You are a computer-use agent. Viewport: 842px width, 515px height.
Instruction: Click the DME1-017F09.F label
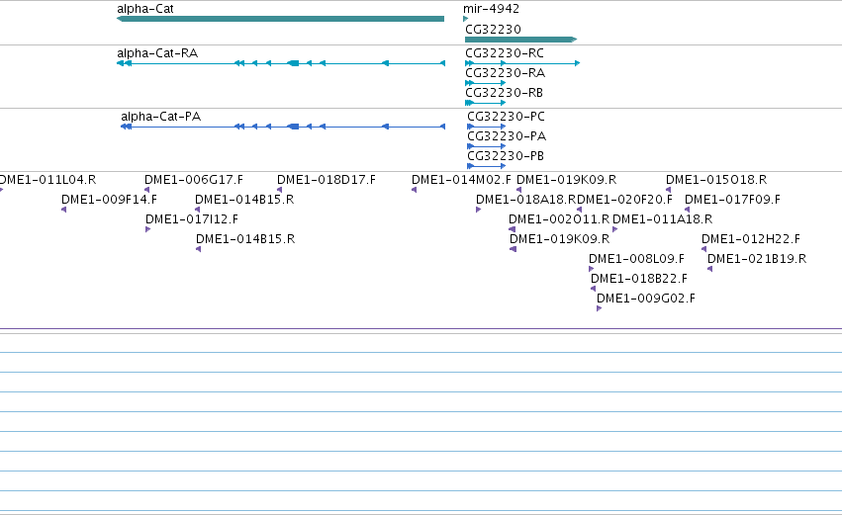point(732,200)
